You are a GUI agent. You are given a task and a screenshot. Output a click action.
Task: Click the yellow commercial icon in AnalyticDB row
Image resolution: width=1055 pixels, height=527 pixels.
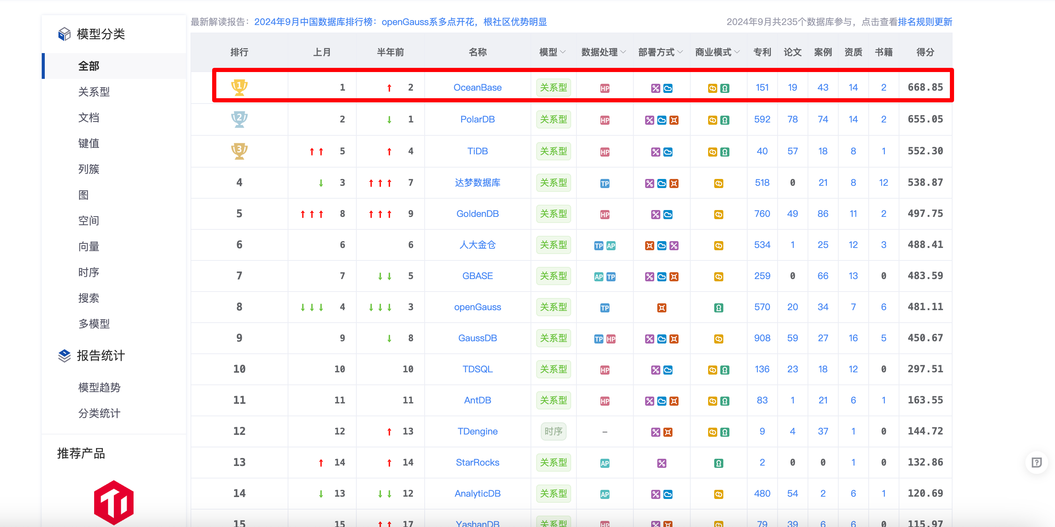pyautogui.click(x=718, y=494)
